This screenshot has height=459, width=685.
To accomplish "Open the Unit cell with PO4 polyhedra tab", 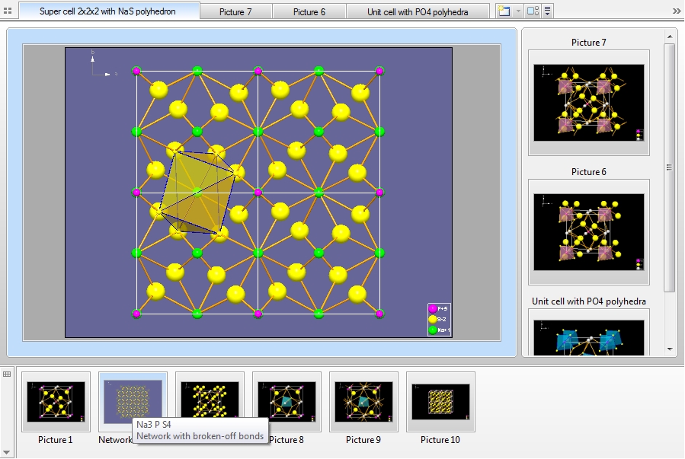I will (x=417, y=11).
